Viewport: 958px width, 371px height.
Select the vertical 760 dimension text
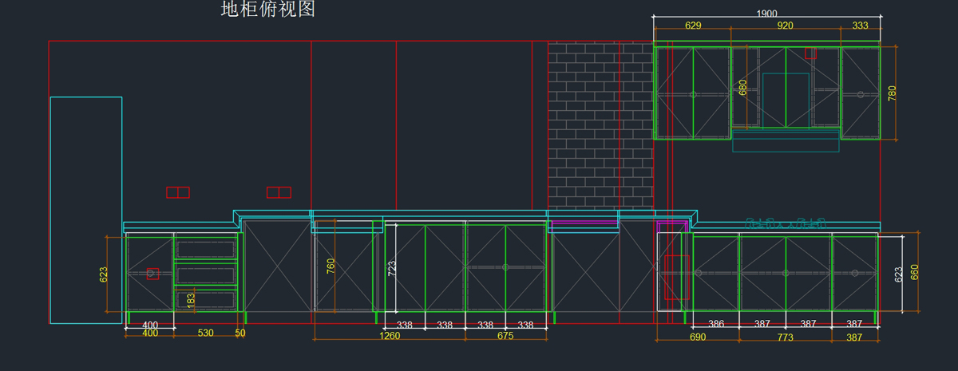tap(331, 266)
